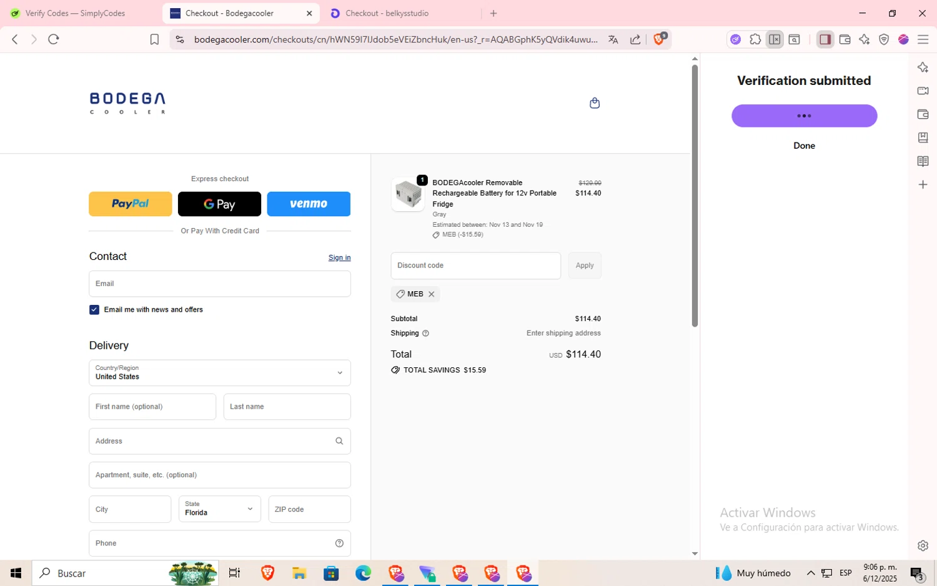Pay with Venmo button
Image resolution: width=937 pixels, height=586 pixels.
click(309, 204)
